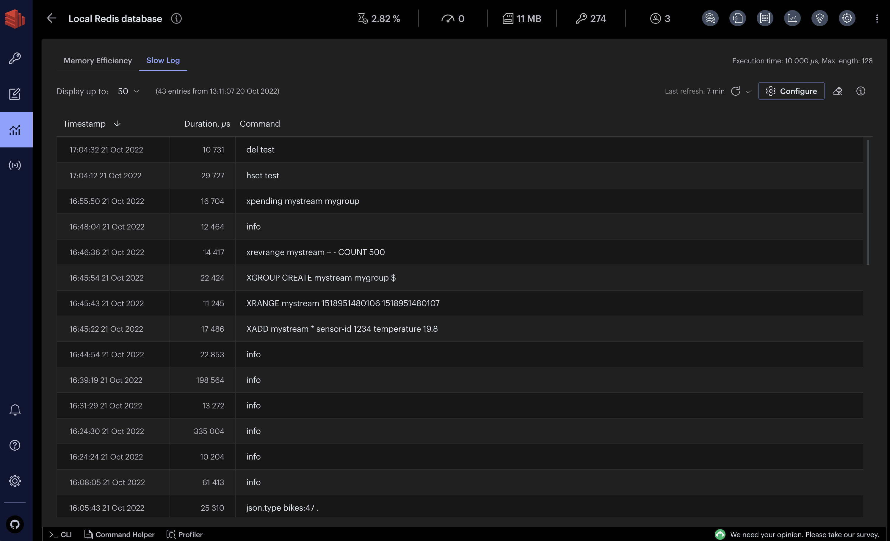Click the database info icon beside title

pyautogui.click(x=176, y=18)
